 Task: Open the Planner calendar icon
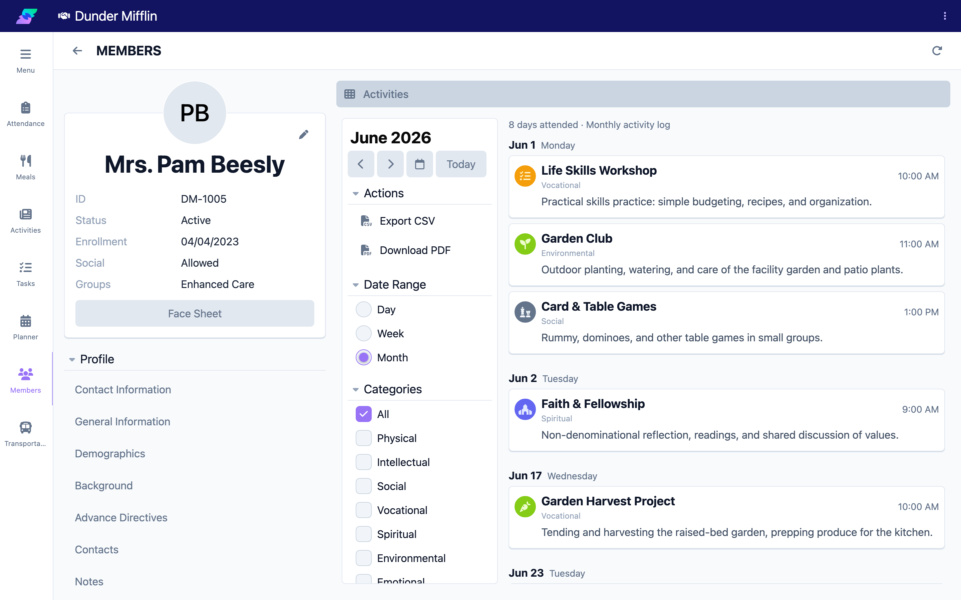click(x=25, y=321)
